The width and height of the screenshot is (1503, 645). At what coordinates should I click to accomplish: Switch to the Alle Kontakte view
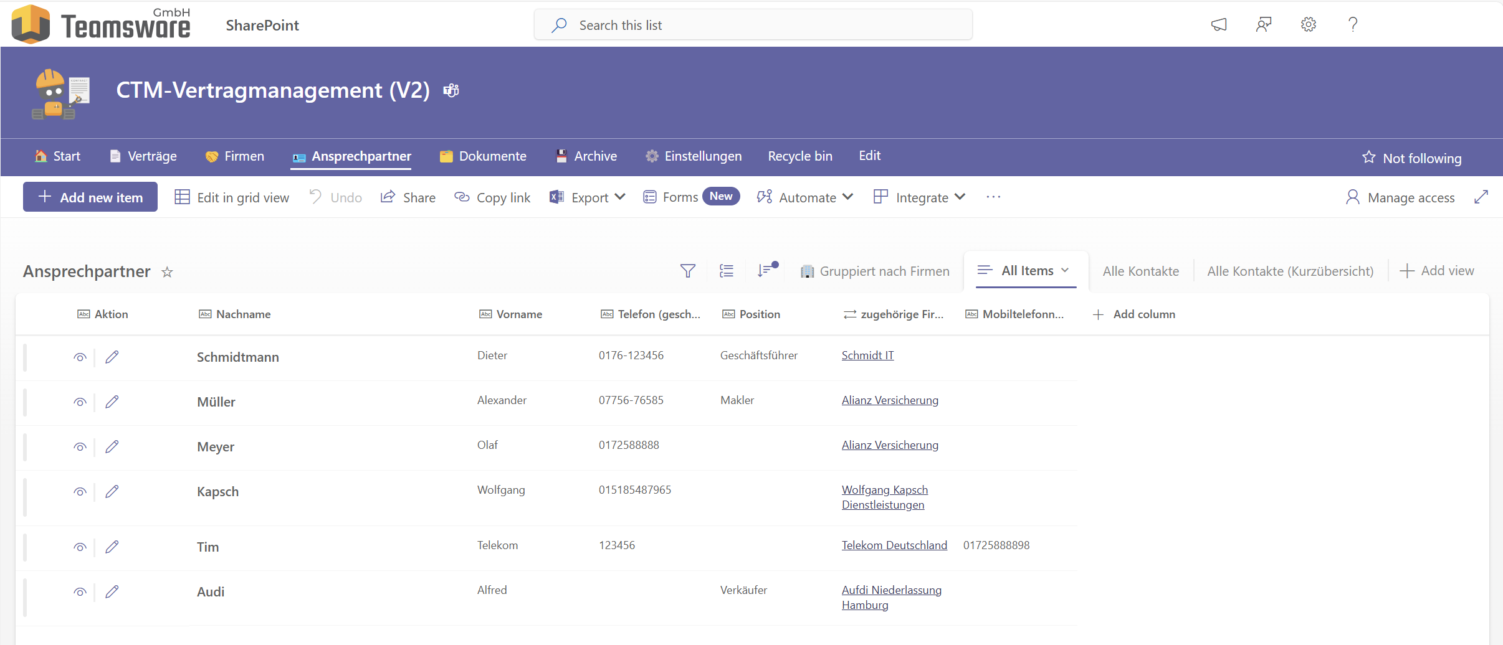pyautogui.click(x=1140, y=271)
